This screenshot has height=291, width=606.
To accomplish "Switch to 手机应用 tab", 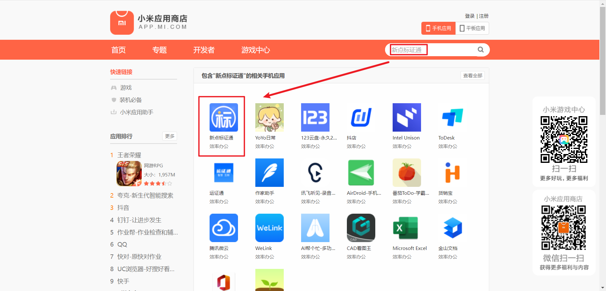I will coord(438,28).
